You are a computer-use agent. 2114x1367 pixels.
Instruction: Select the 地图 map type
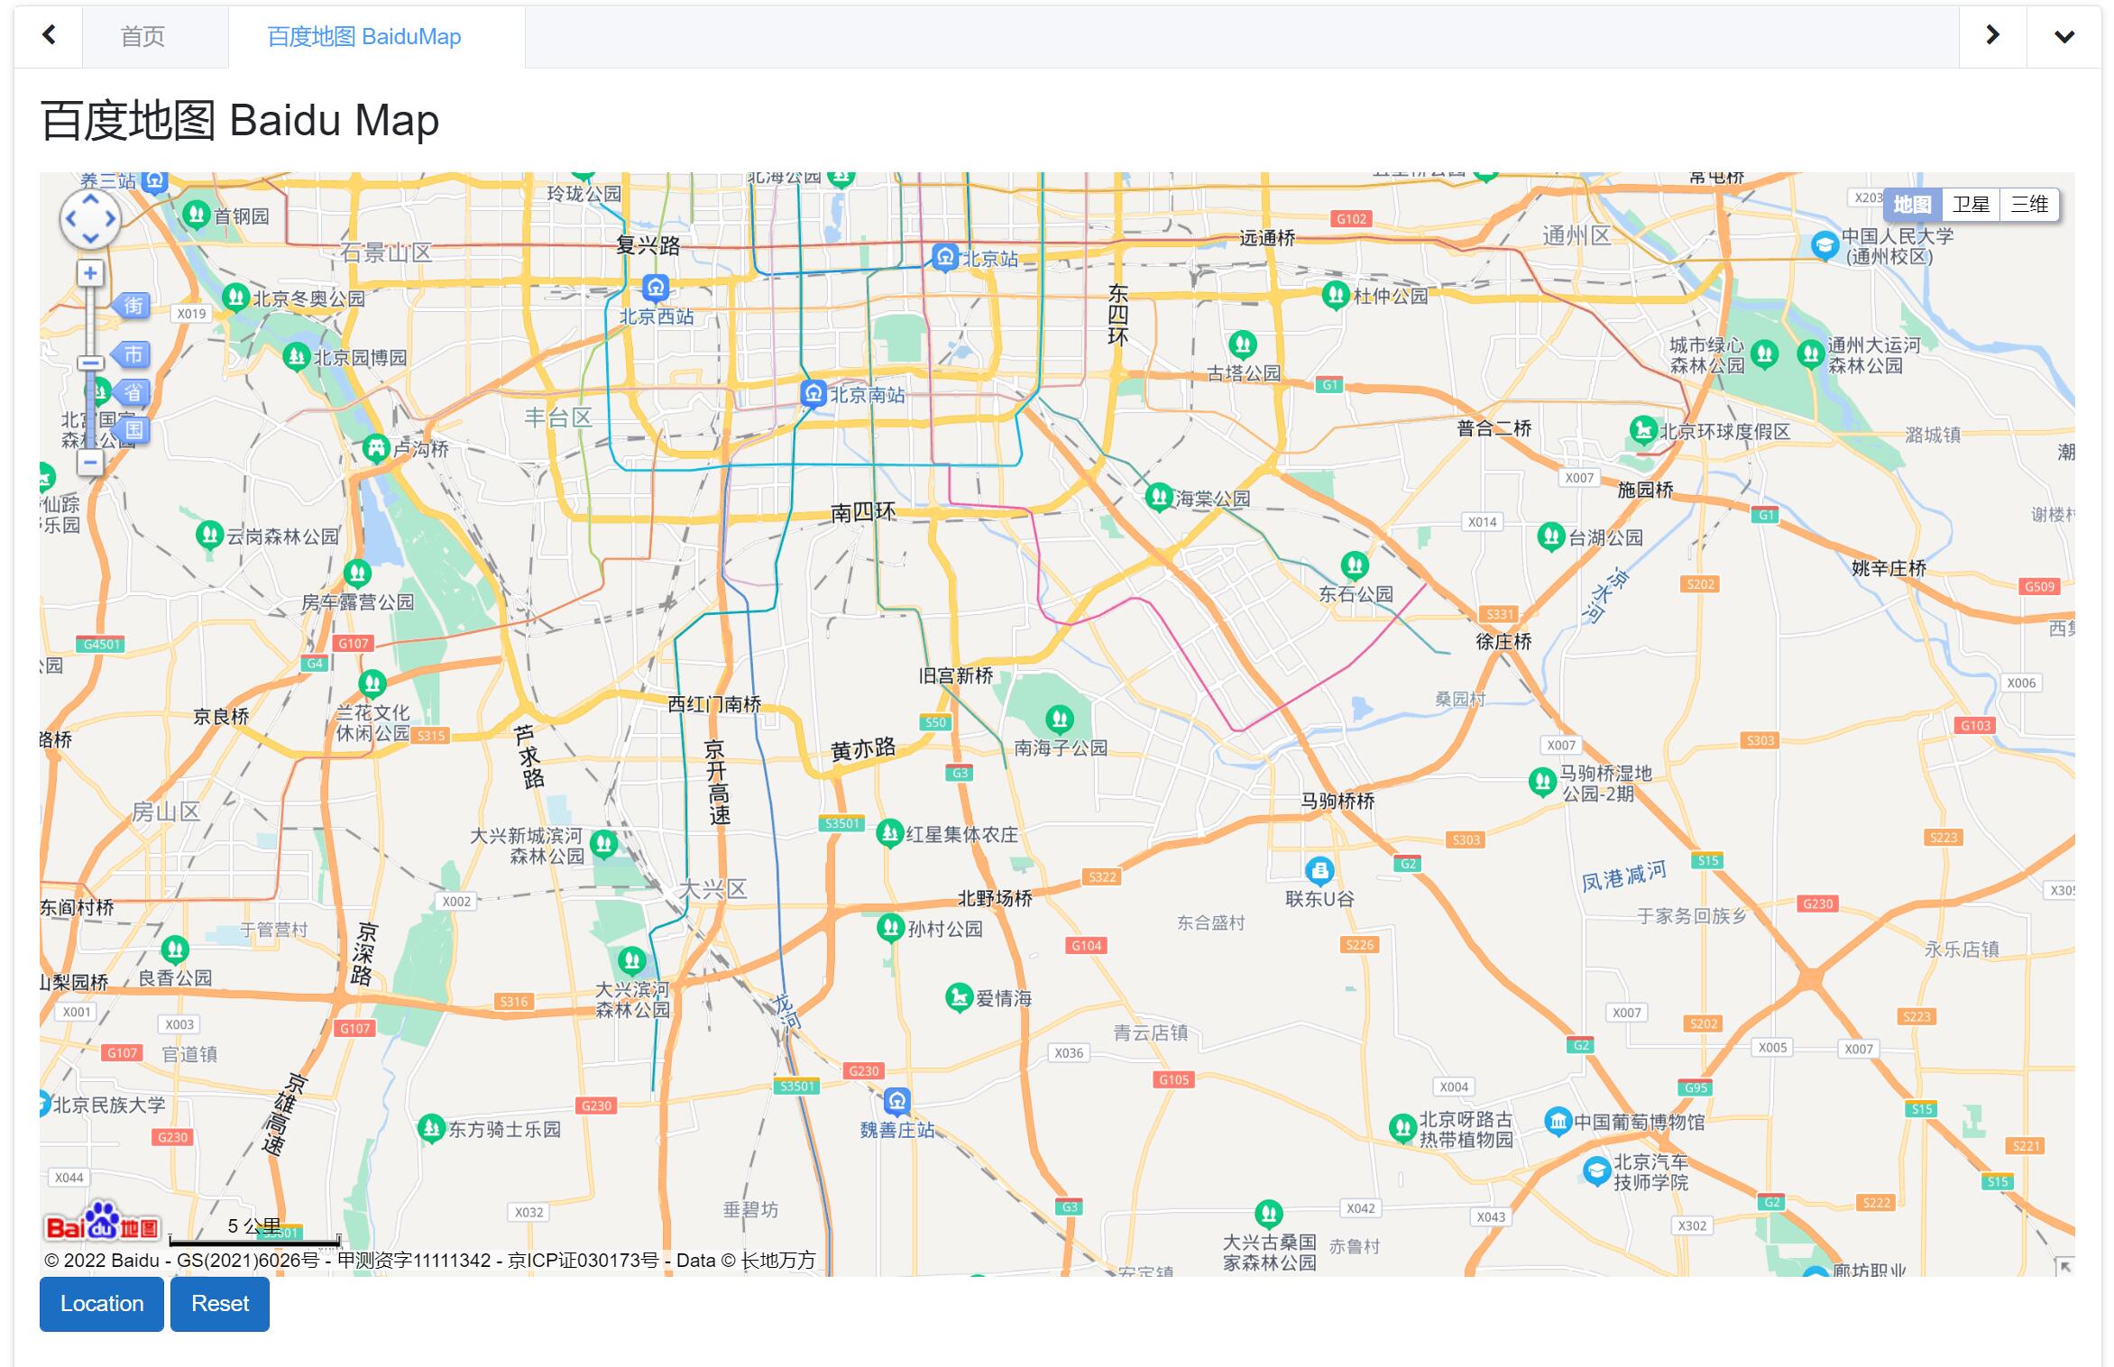1911,205
